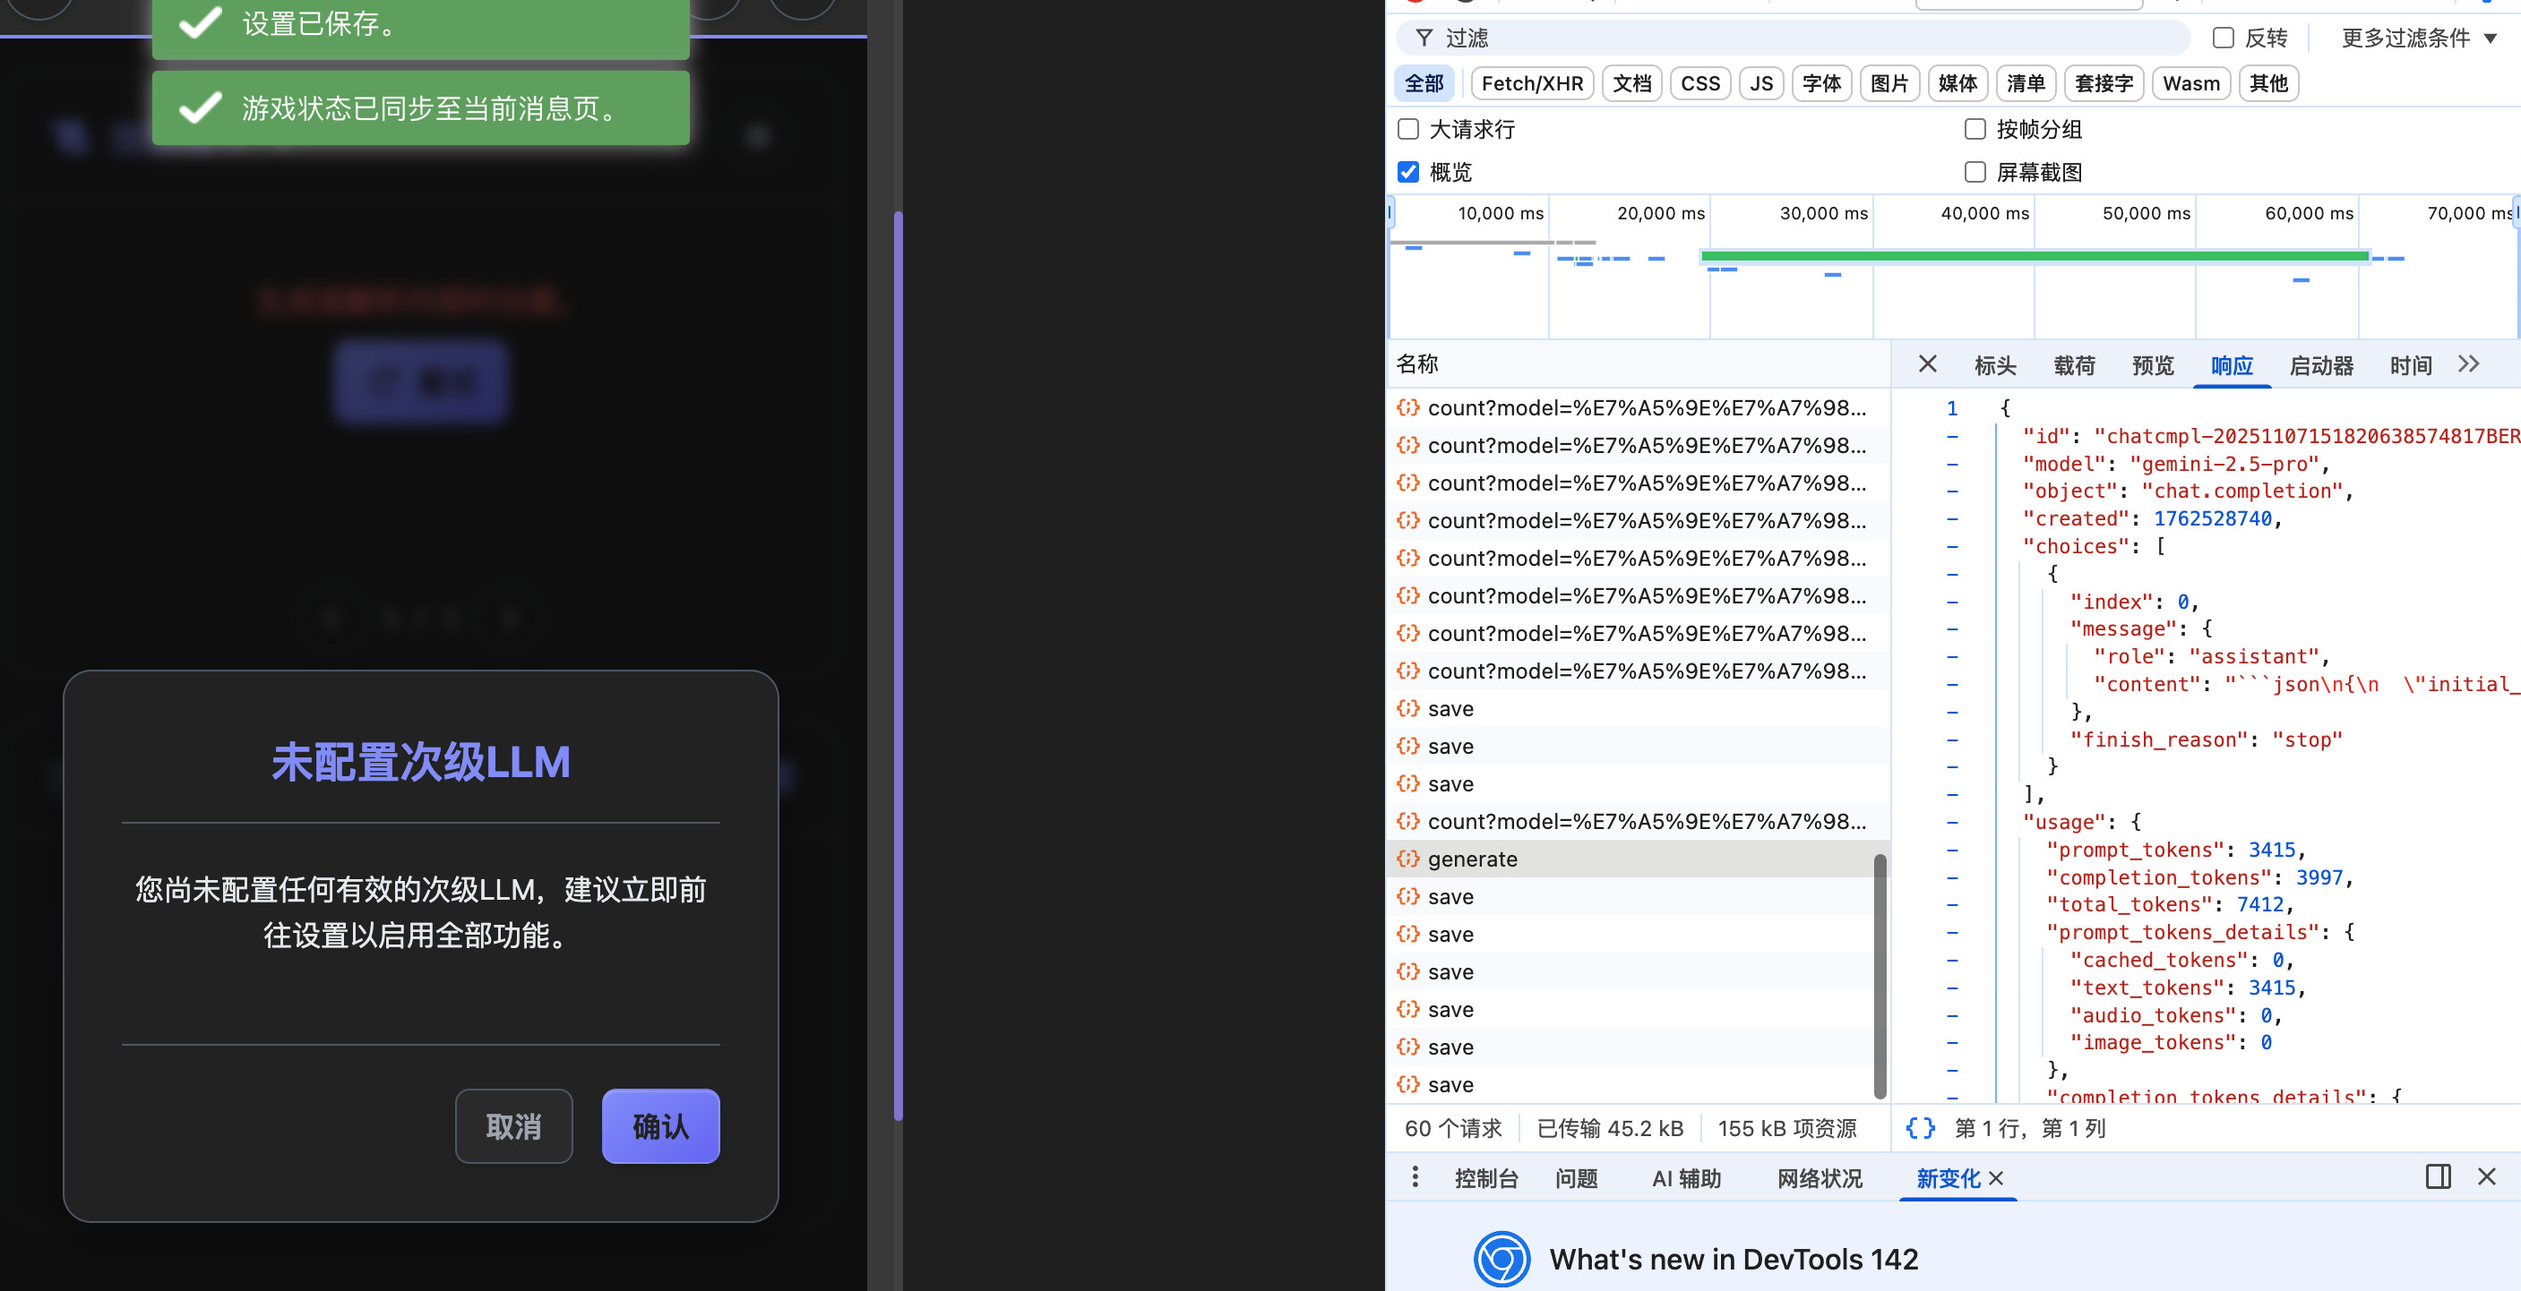Screen dimensions: 2521x1291
Task: Close the 新变化 drawer tab
Action: point(1996,1178)
